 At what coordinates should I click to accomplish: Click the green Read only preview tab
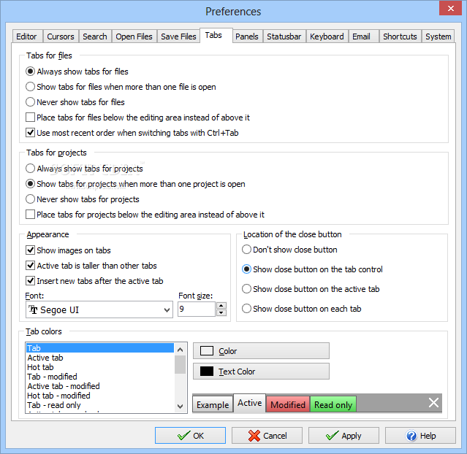click(333, 404)
